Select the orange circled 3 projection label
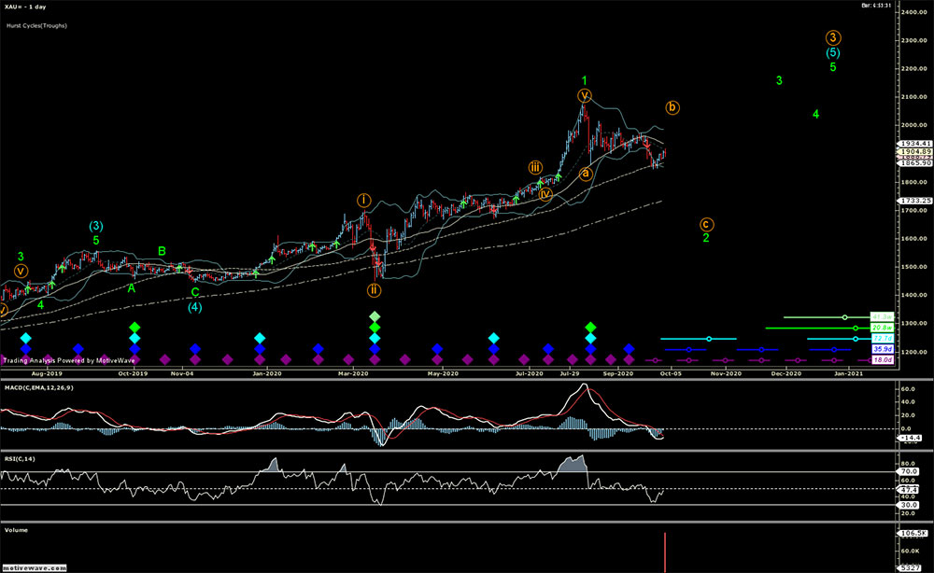The height and width of the screenshot is (573, 934). point(833,38)
